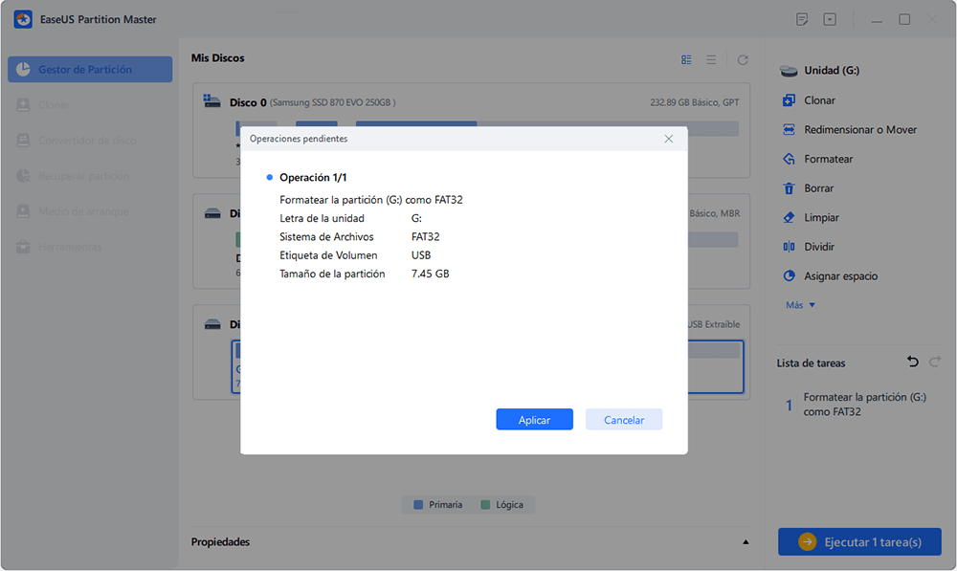Click the Lógica legend swatch
Screen dimensions: 957x571
(x=485, y=504)
